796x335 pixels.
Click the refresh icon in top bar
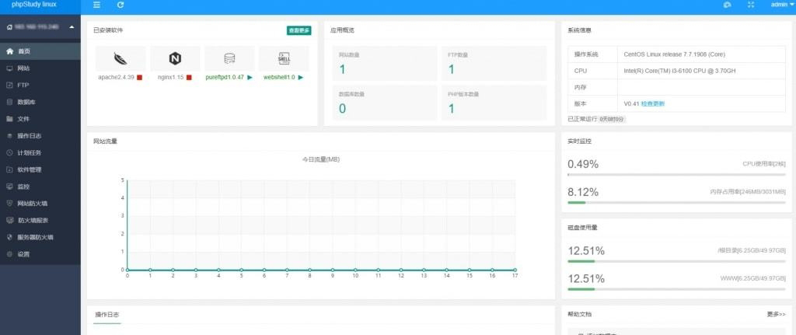point(120,5)
